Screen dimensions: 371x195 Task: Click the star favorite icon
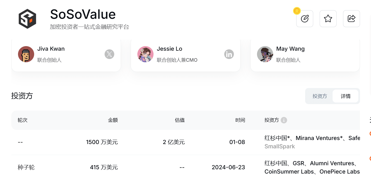coord(328,19)
